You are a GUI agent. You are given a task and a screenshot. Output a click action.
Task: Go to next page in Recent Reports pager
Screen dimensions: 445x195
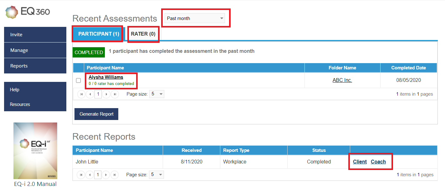point(106,175)
